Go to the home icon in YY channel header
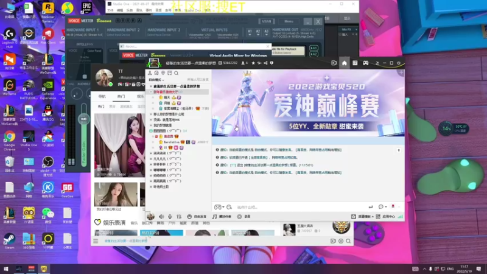This screenshot has width=487, height=274. pyautogui.click(x=345, y=63)
